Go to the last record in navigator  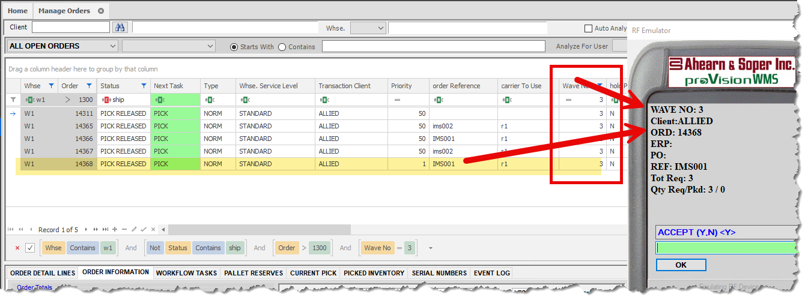pyautogui.click(x=106, y=230)
